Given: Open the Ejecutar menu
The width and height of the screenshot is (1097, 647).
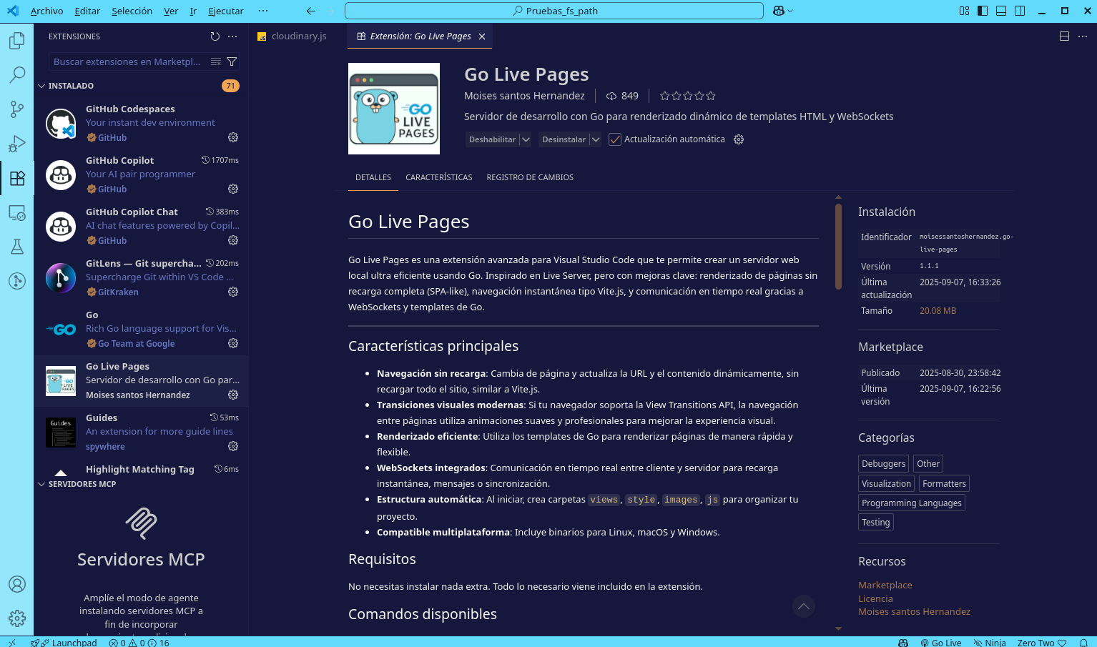Looking at the screenshot, I should pyautogui.click(x=226, y=11).
